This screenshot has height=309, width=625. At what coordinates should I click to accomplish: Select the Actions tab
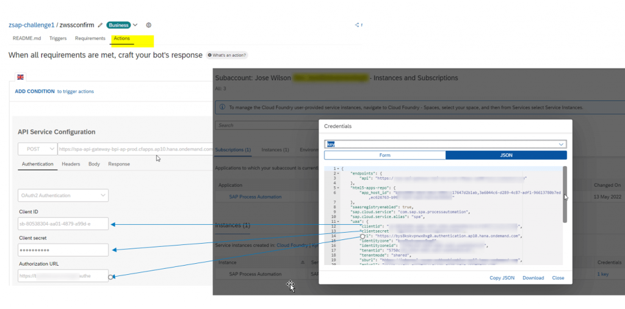click(x=121, y=38)
